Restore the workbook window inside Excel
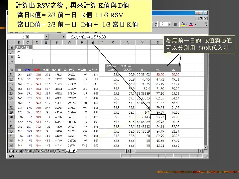This screenshot has height=179, width=239. (201, 18)
